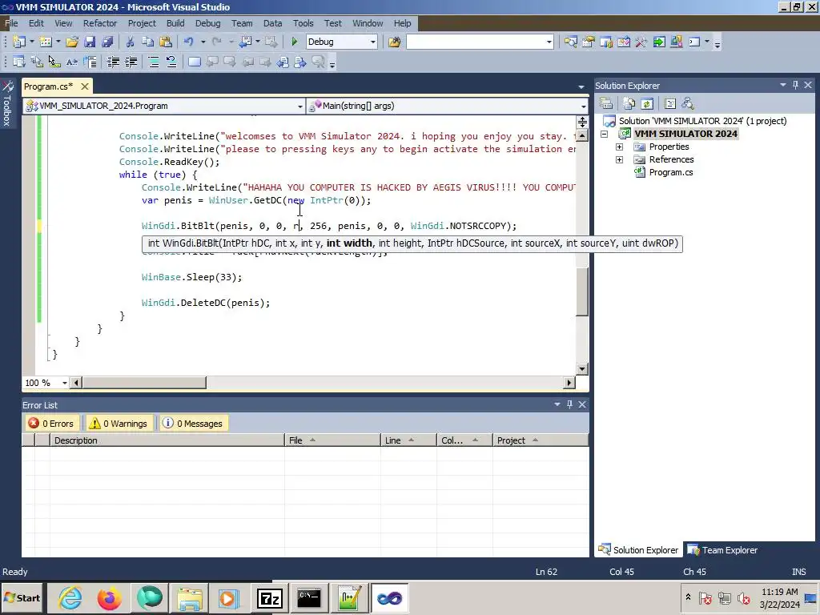Open Firefox from the taskbar
The width and height of the screenshot is (820, 615).
point(109,597)
